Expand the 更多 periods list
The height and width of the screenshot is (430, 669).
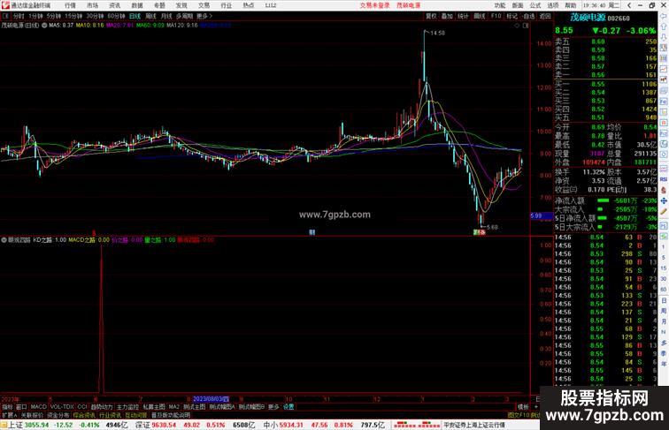pyautogui.click(x=204, y=16)
